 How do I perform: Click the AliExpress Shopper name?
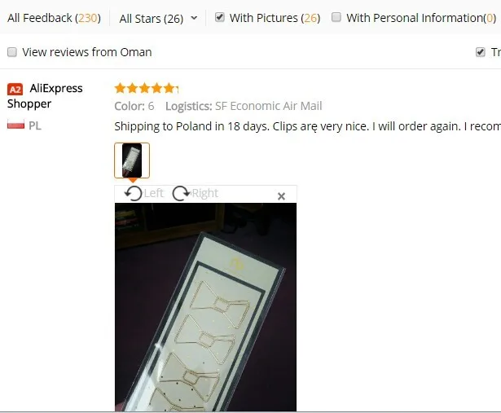[x=45, y=96]
